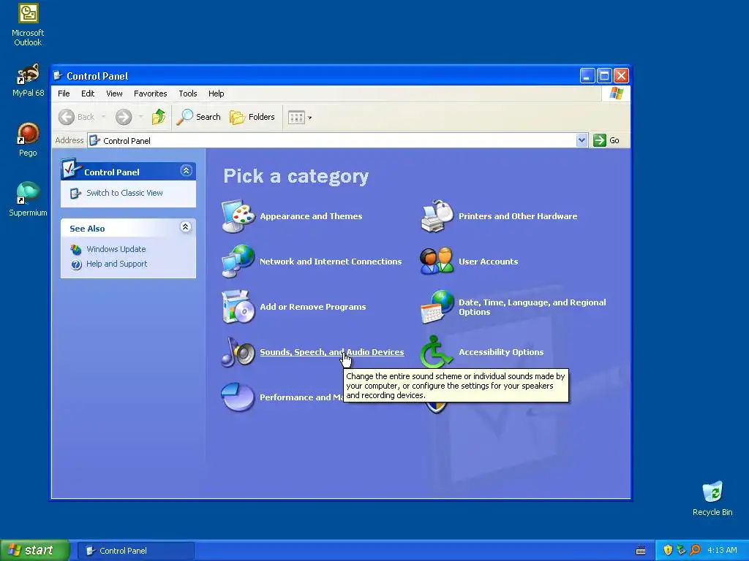Click the Windows flag logo in menu bar
This screenshot has height=561, width=749.
click(616, 93)
